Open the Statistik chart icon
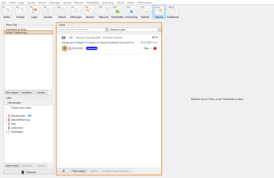 145,11
